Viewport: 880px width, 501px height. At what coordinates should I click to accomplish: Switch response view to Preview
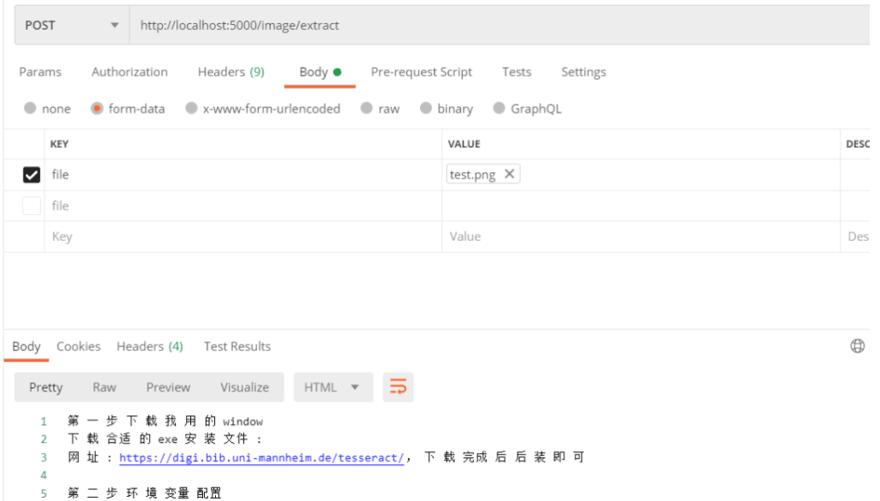[x=168, y=387]
